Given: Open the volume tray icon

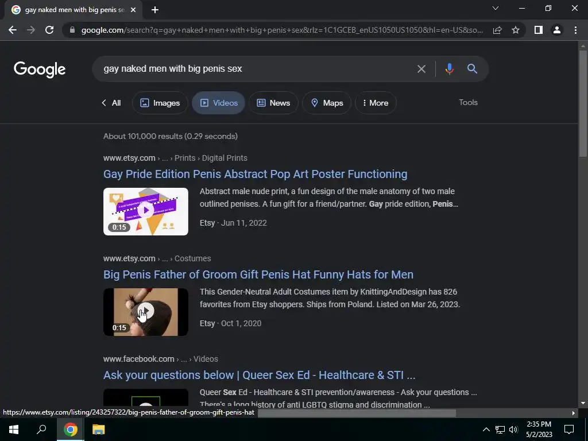Looking at the screenshot, I should pos(513,430).
